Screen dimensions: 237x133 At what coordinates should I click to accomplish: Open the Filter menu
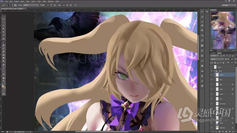tap(39, 1)
